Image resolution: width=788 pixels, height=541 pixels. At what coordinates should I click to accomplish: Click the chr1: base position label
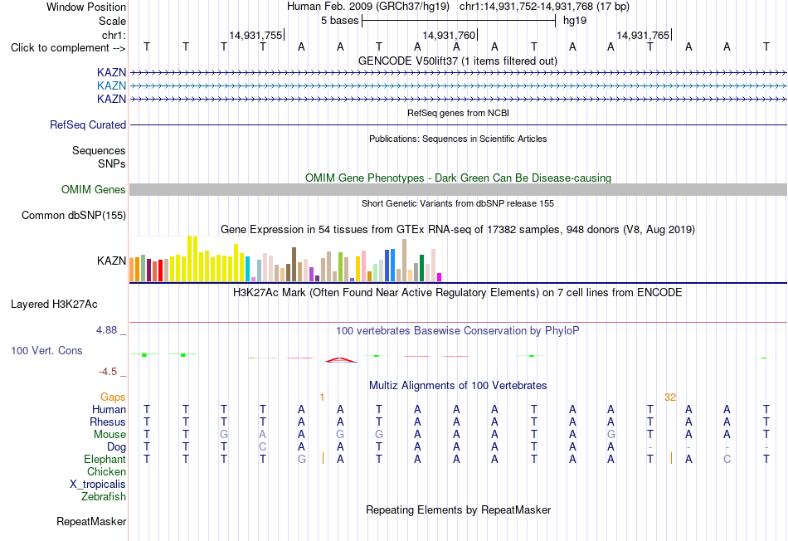coord(114,35)
